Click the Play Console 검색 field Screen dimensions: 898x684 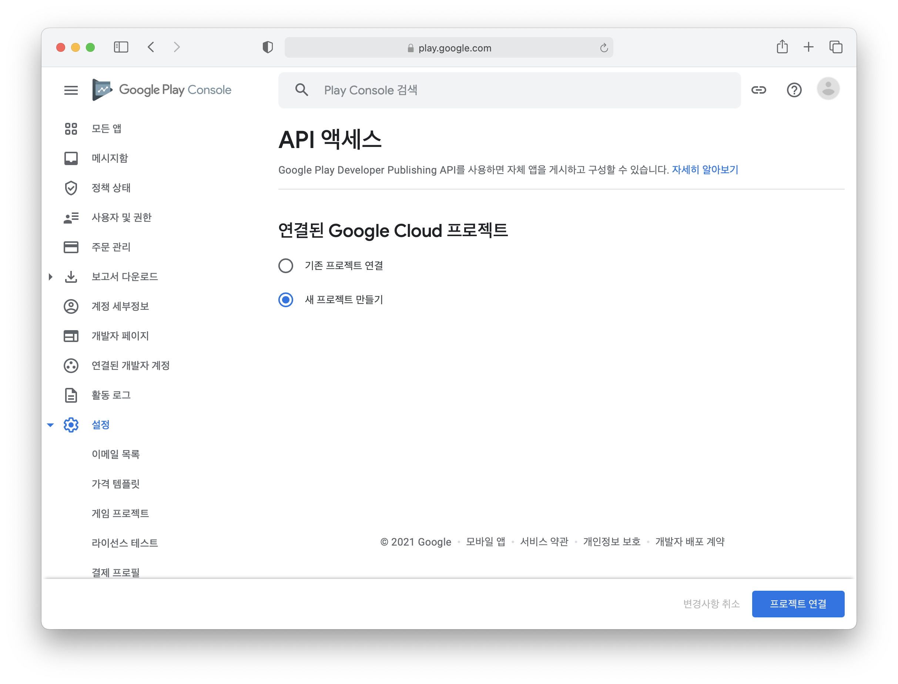[x=509, y=90]
